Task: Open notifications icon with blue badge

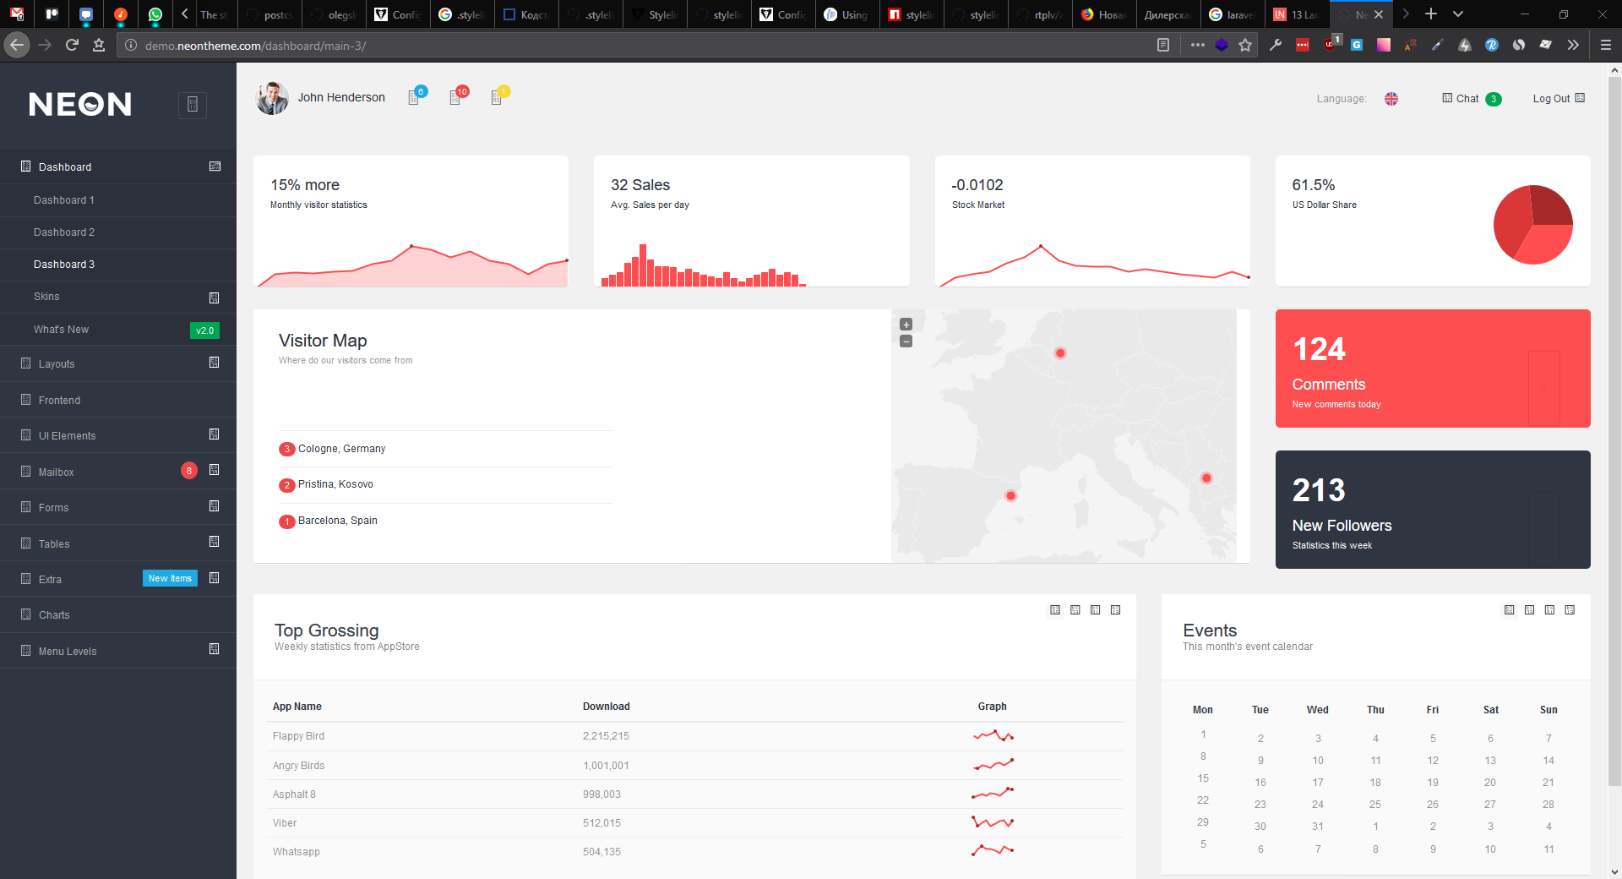Action: (x=415, y=98)
